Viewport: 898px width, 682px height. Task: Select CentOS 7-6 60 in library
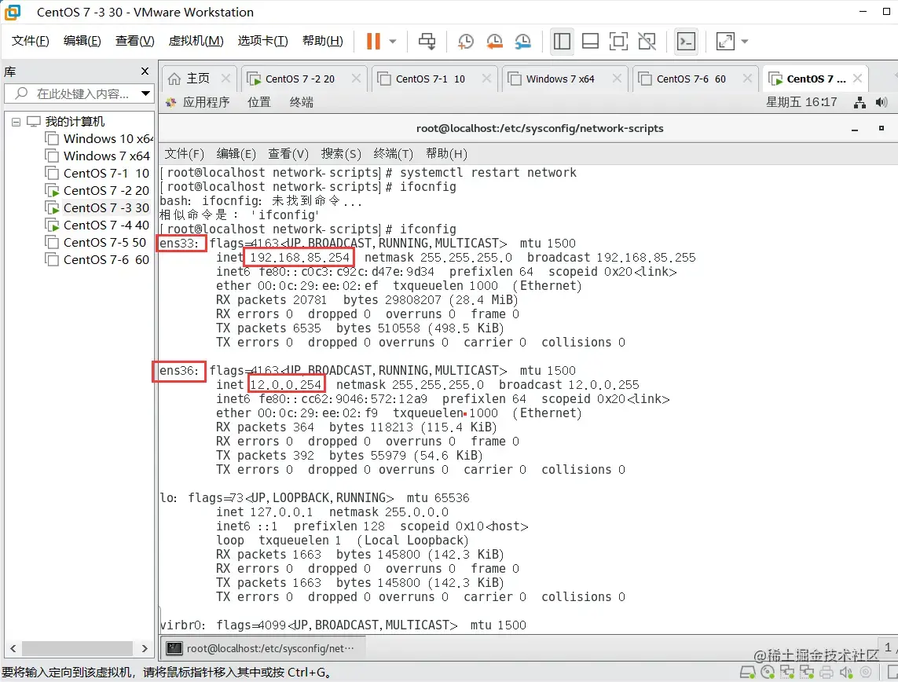[x=97, y=259]
